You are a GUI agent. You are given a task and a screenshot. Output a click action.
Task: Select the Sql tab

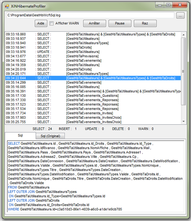click(x=20, y=135)
